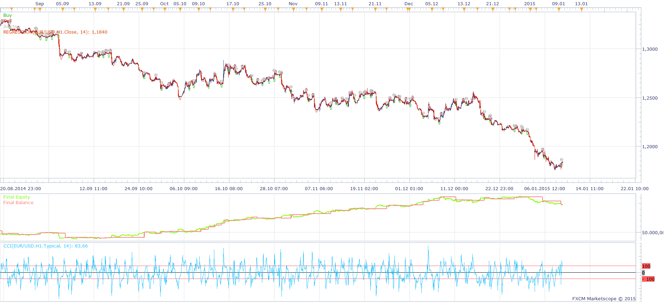Select the Final Balance legend label
This screenshot has width=664, height=302.
click(19, 203)
